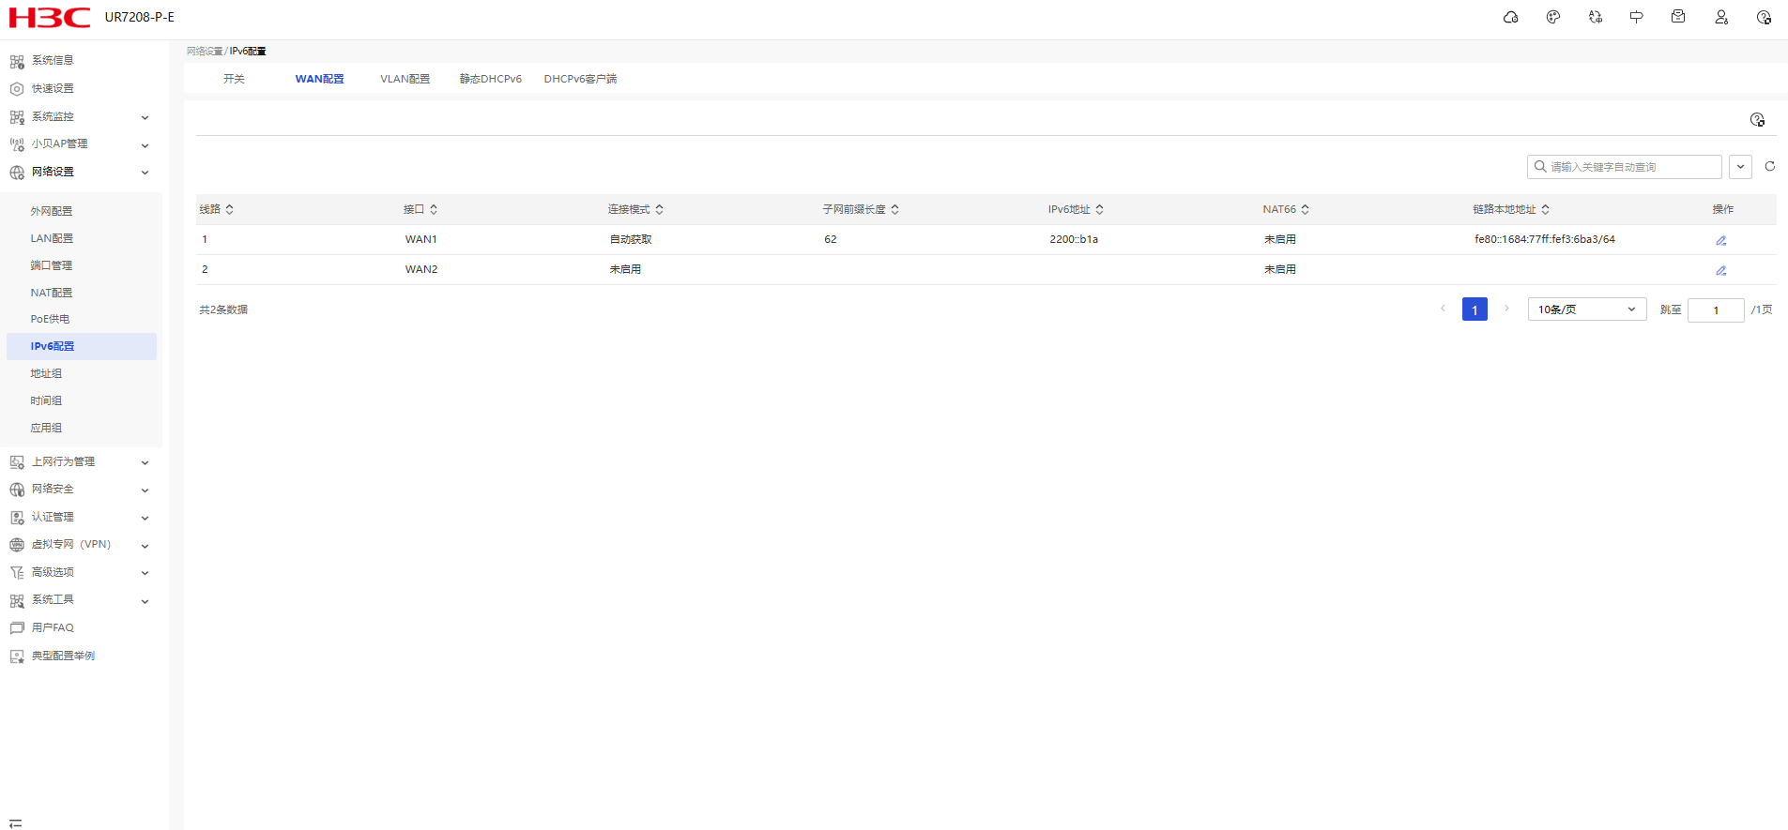1788x830 pixels.
Task: Open the cloud service icon in header
Action: pos(1510,17)
